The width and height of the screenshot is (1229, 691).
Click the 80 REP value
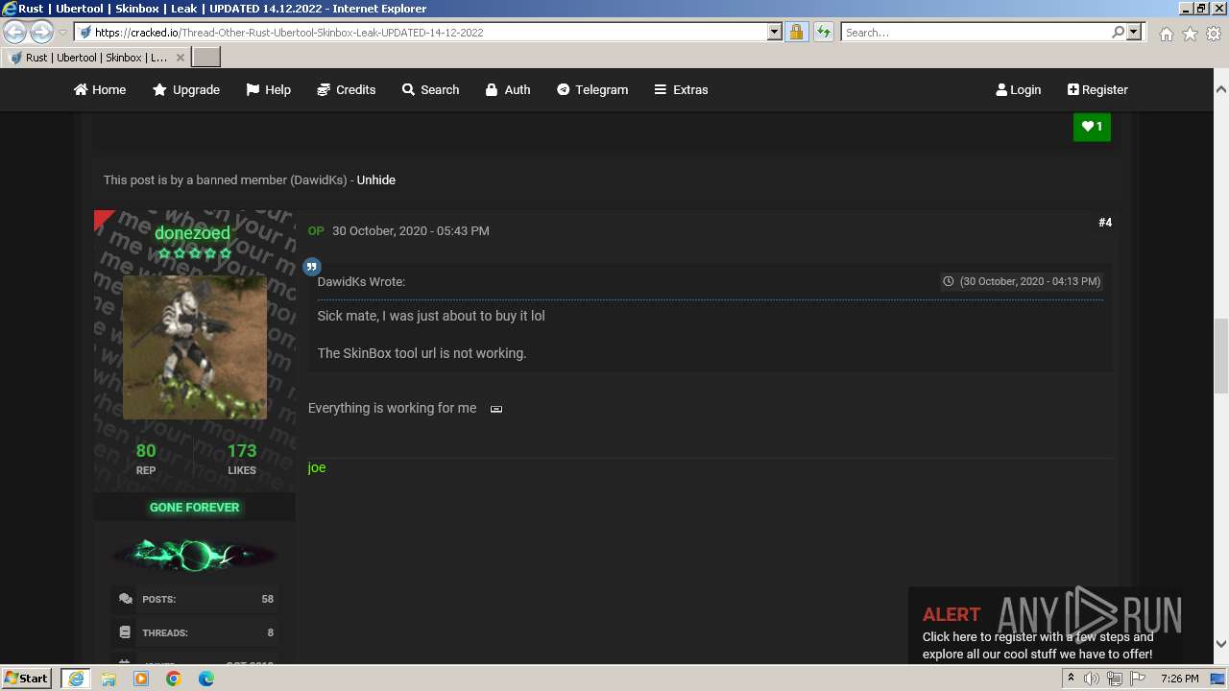(x=146, y=450)
